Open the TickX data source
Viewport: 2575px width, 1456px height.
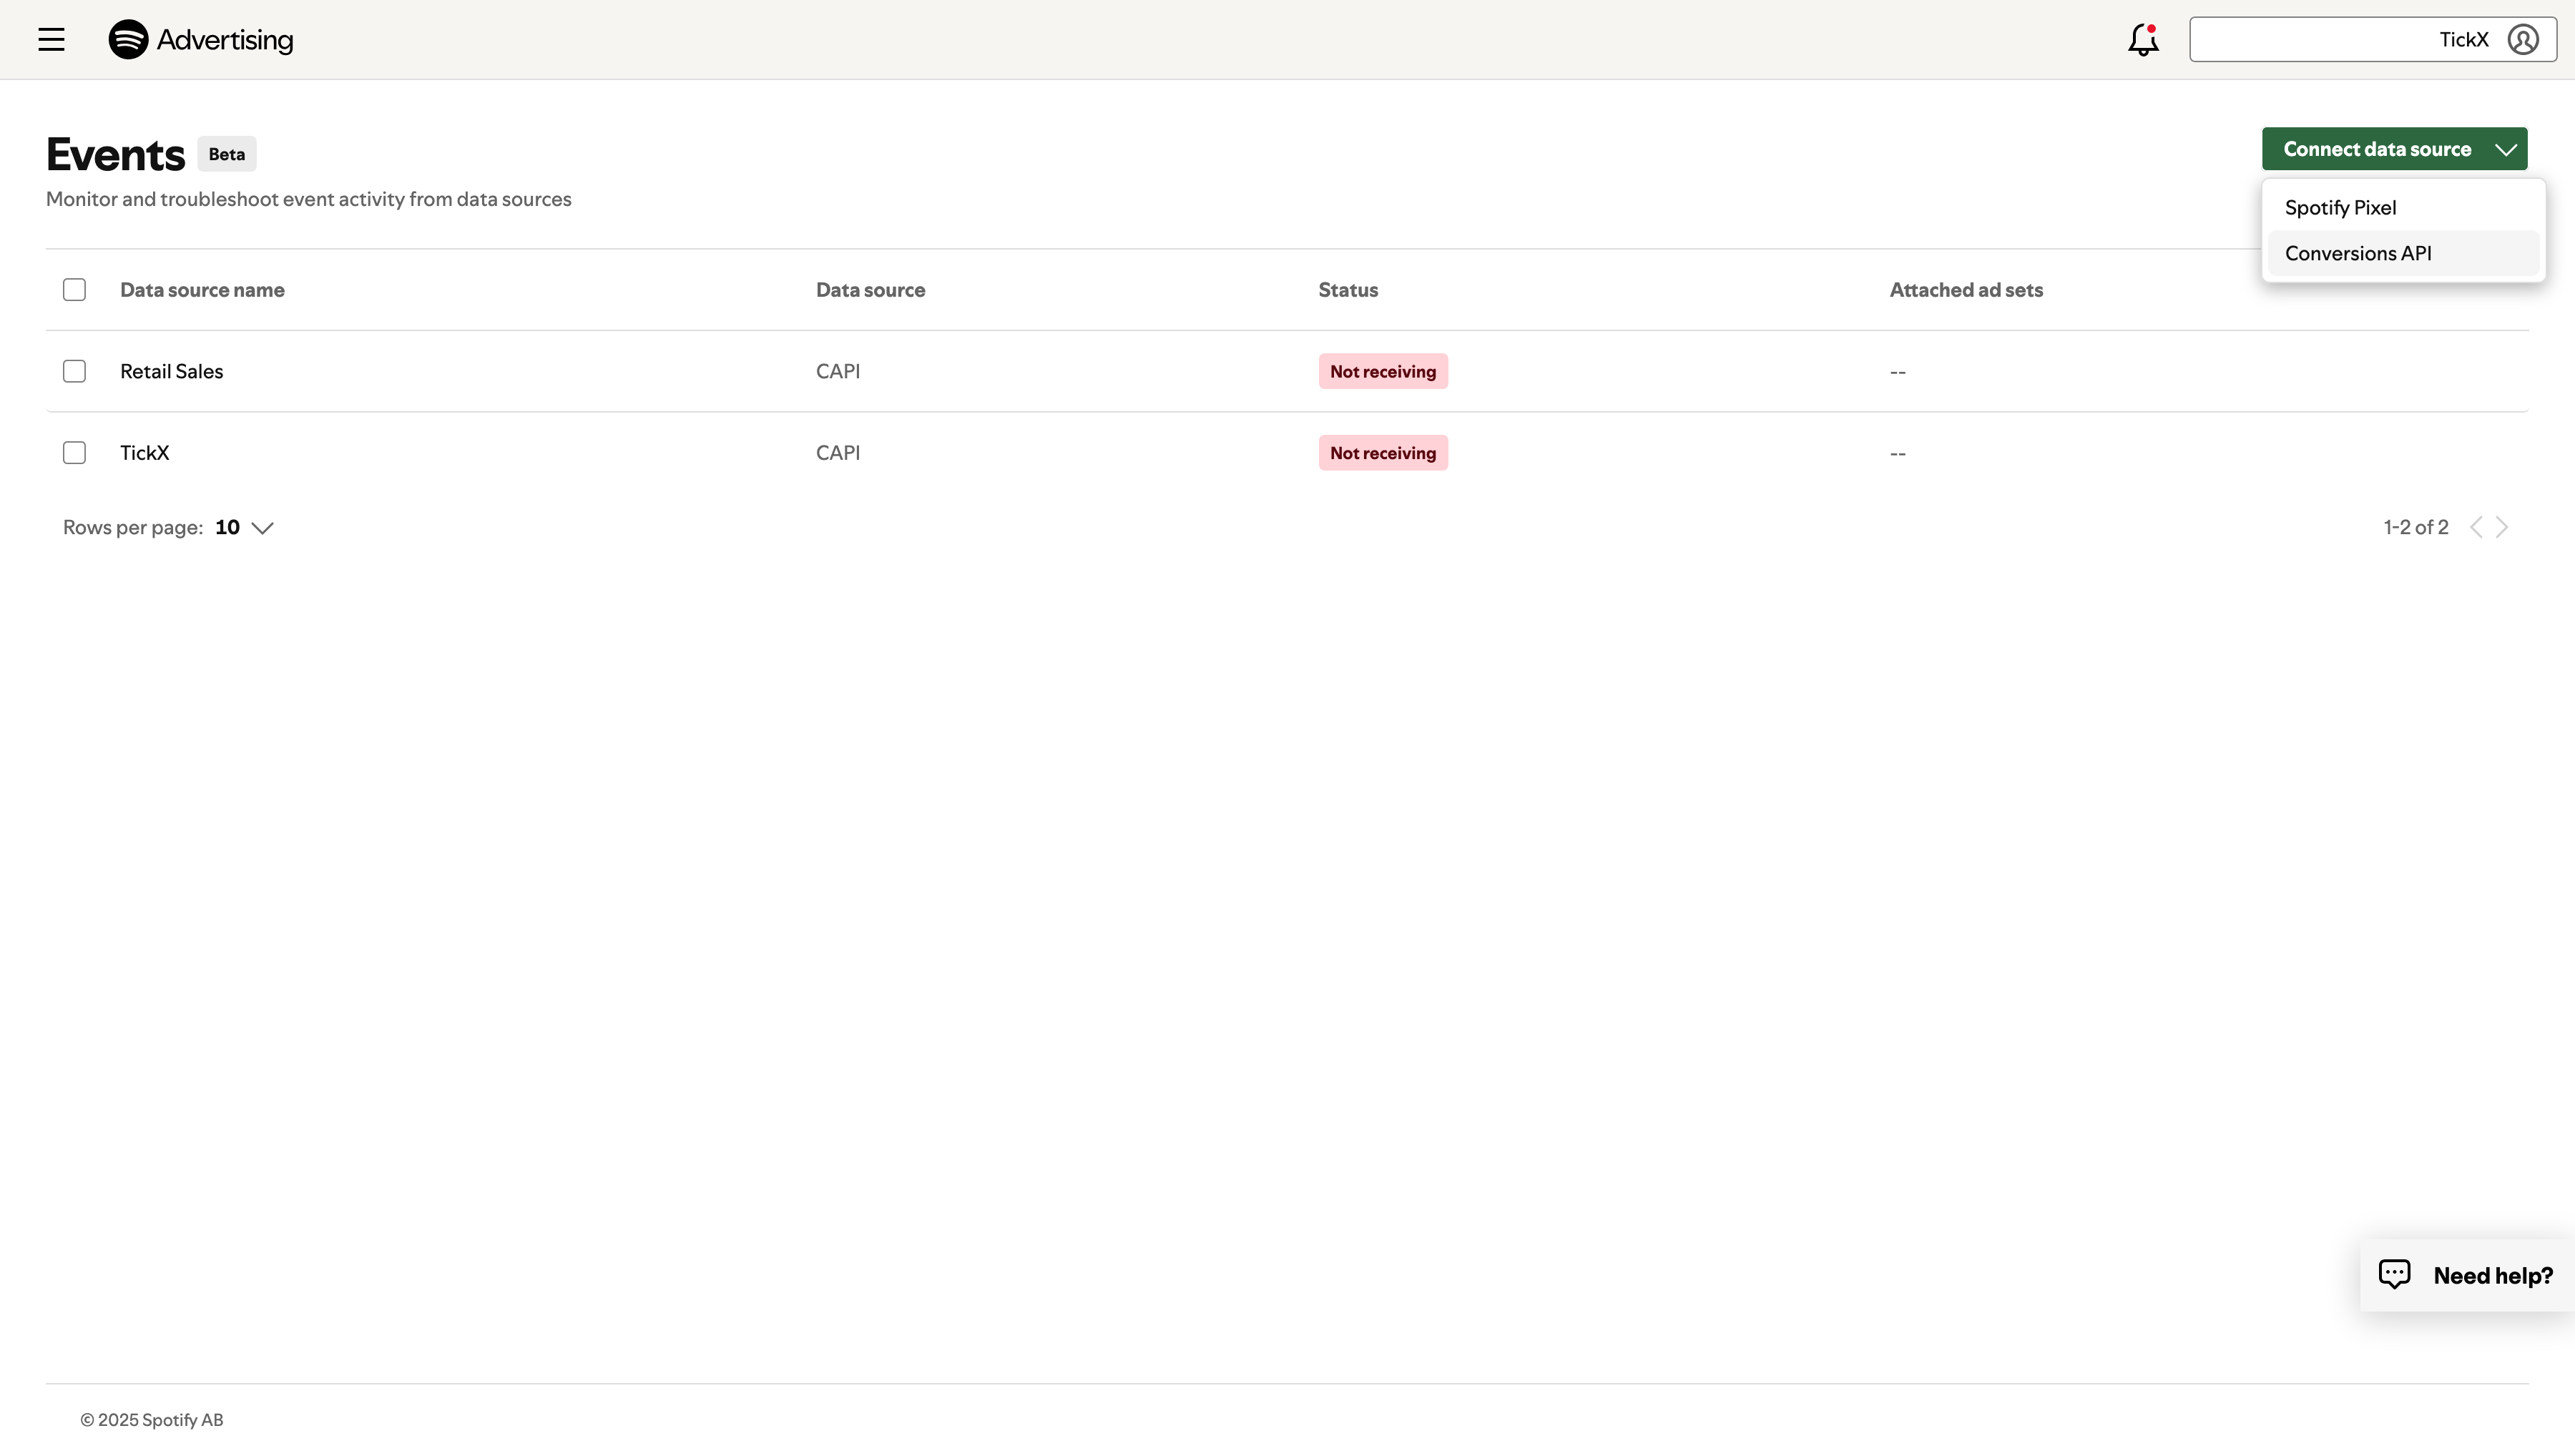(144, 452)
